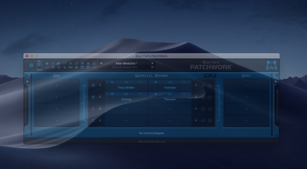Click input gain knob of Freq Shifter chain
The width and height of the screenshot is (307, 169).
coord(100,85)
